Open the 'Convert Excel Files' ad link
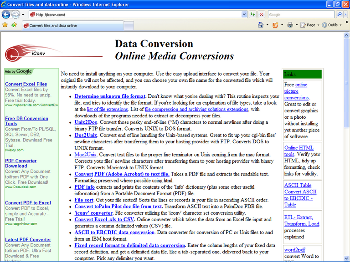 click(x=26, y=84)
